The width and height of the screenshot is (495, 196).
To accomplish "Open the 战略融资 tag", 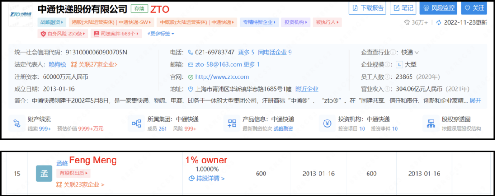I will click(x=52, y=22).
